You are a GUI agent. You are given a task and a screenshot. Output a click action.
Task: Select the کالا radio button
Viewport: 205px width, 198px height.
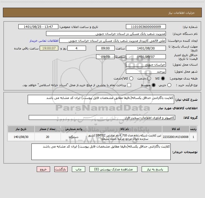163,78
